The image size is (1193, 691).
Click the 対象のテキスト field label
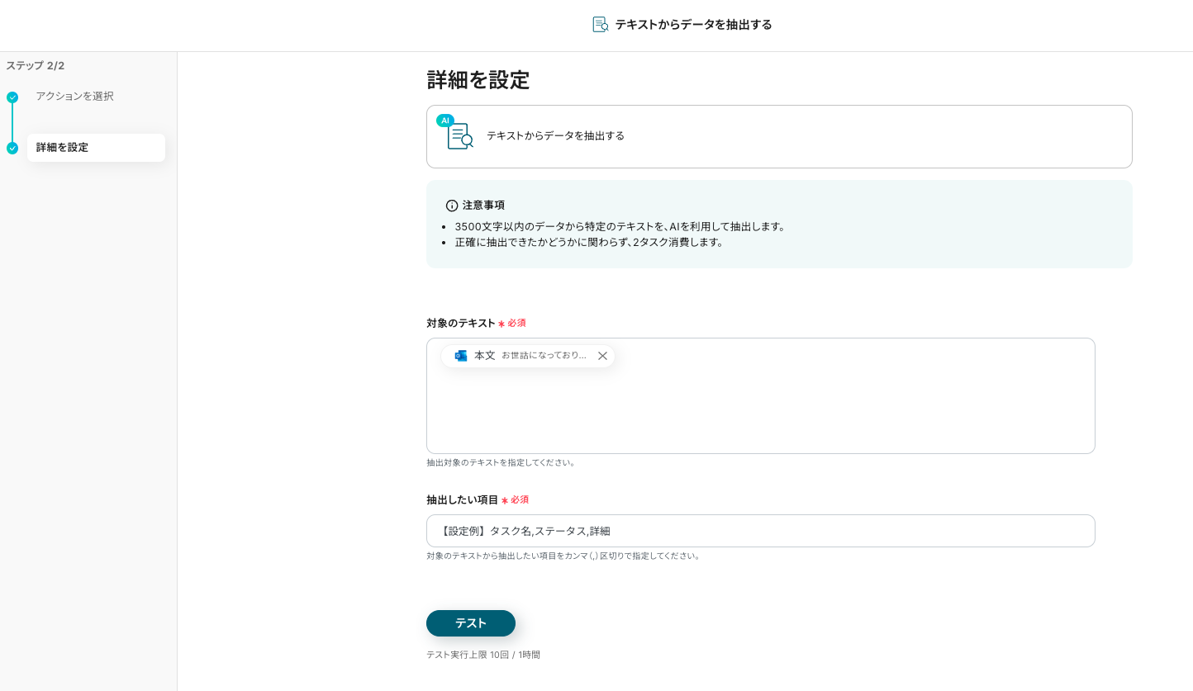(x=461, y=323)
